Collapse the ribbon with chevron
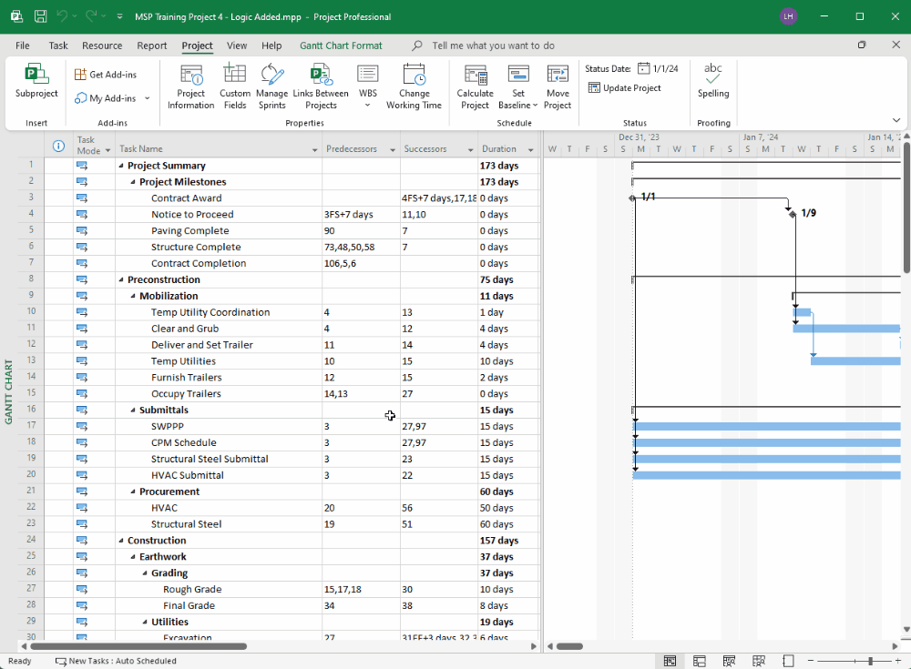The width and height of the screenshot is (911, 669). pyautogui.click(x=896, y=120)
